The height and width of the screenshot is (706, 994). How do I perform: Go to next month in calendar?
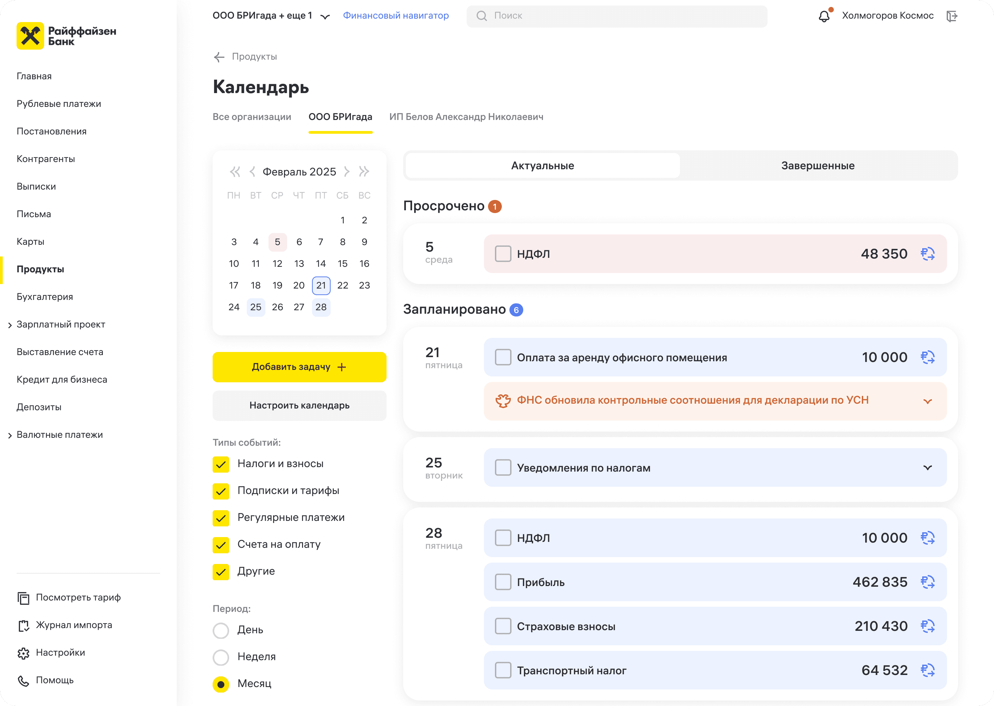coord(347,172)
